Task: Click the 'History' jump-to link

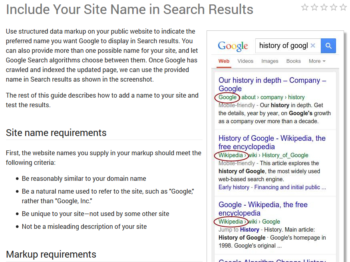Action: (x=250, y=230)
